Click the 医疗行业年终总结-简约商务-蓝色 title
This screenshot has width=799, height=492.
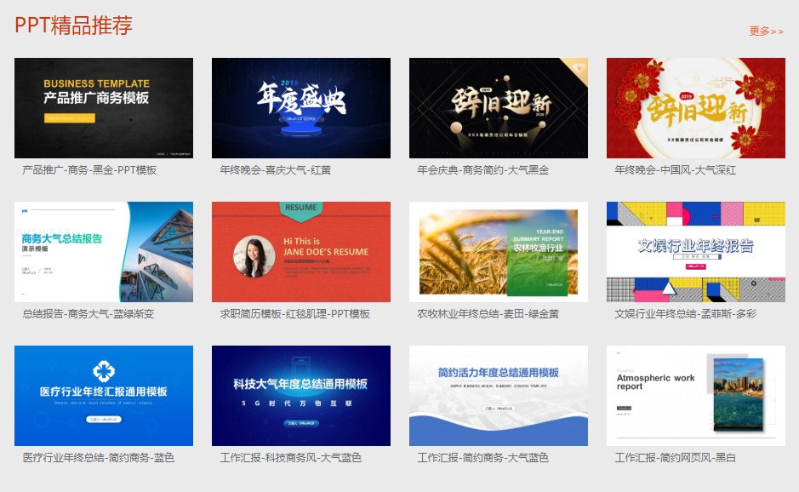(99, 458)
